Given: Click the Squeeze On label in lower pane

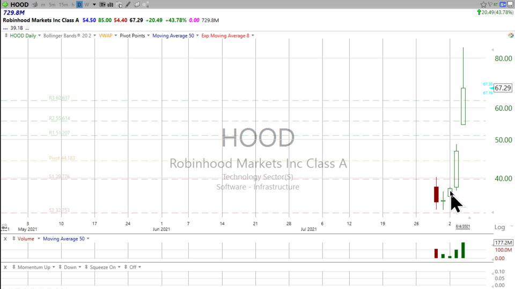Looking at the screenshot, I should (x=103, y=267).
